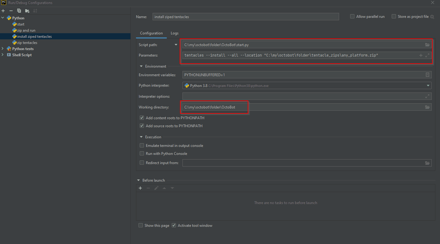Collapse the Before launch section
The image size is (440, 244).
138,180
